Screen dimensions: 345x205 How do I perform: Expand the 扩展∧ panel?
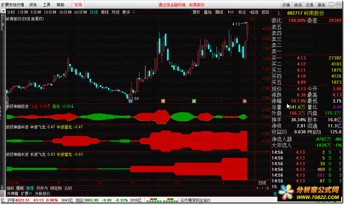(26, 194)
